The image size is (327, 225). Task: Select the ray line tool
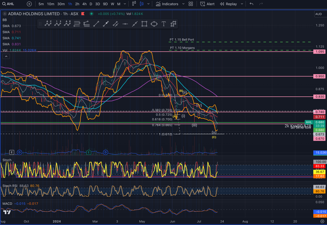click(x=115, y=24)
